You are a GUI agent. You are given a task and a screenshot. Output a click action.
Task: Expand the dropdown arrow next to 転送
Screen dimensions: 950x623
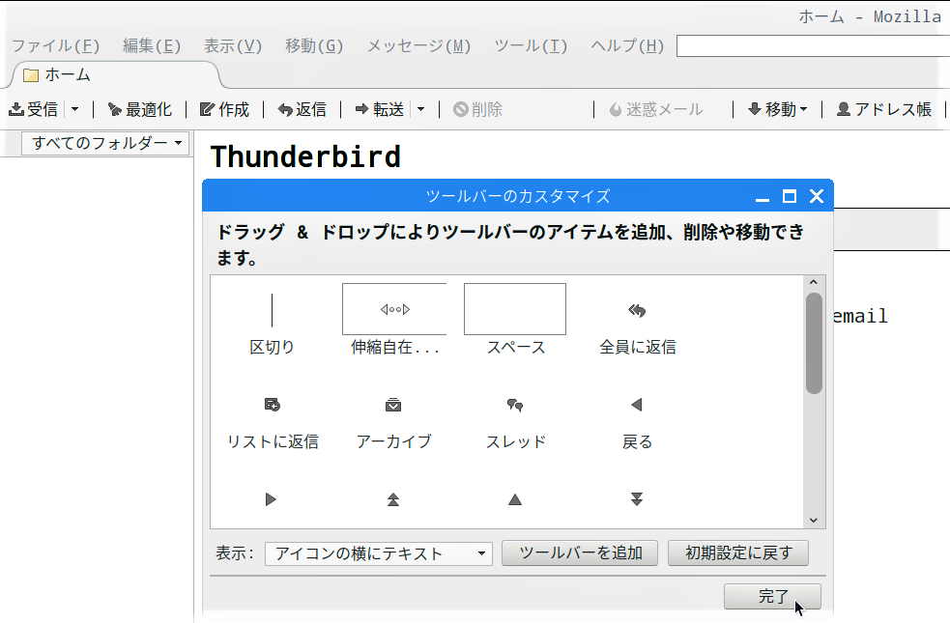[x=421, y=109]
